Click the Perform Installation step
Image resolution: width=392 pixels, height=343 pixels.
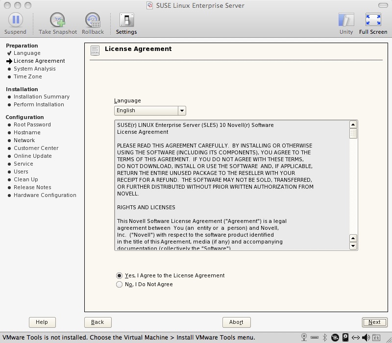39,104
